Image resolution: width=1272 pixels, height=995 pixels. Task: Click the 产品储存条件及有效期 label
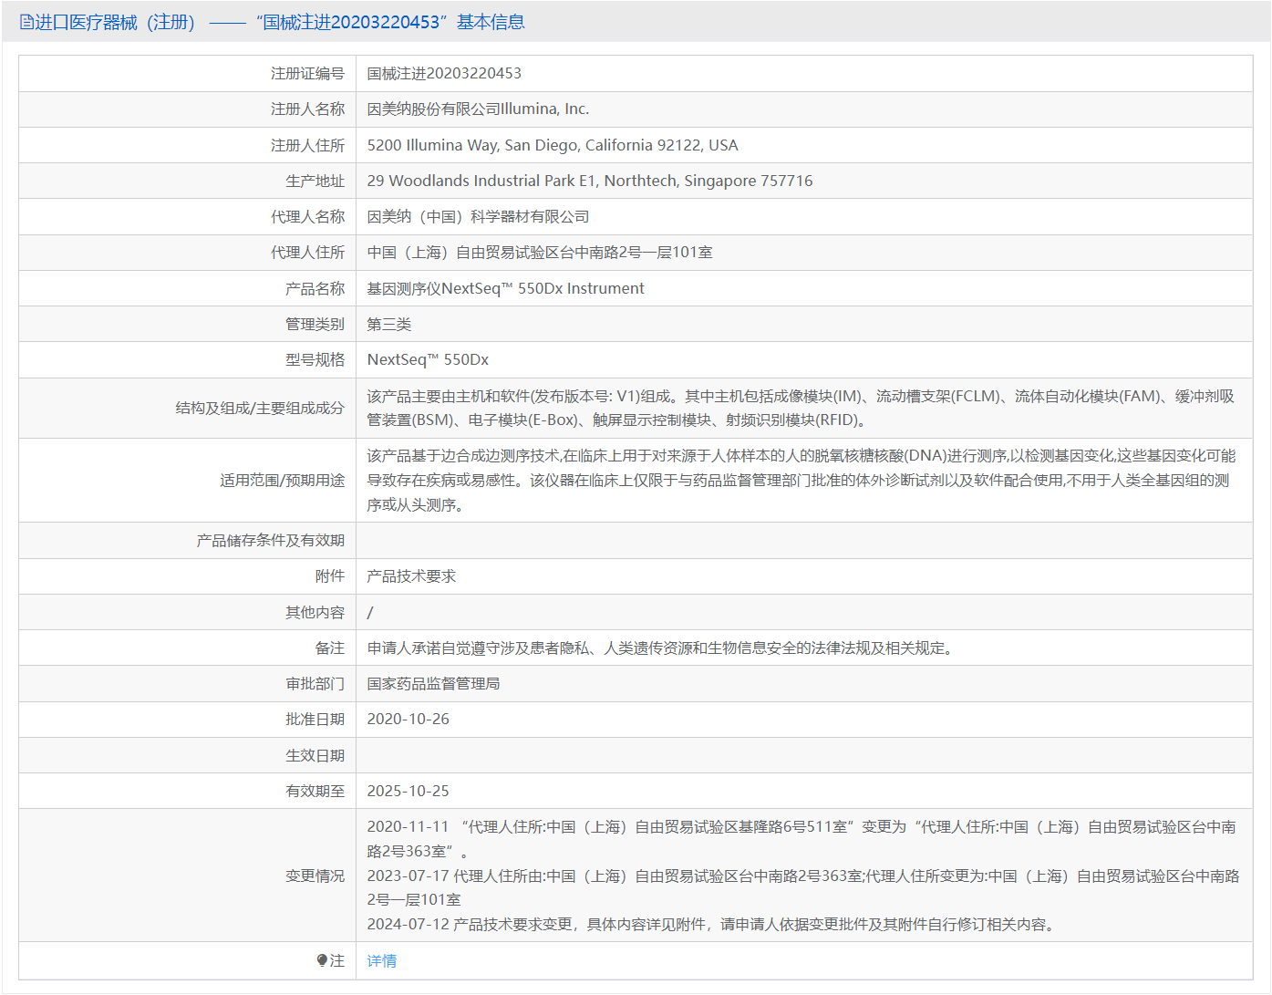pos(271,540)
